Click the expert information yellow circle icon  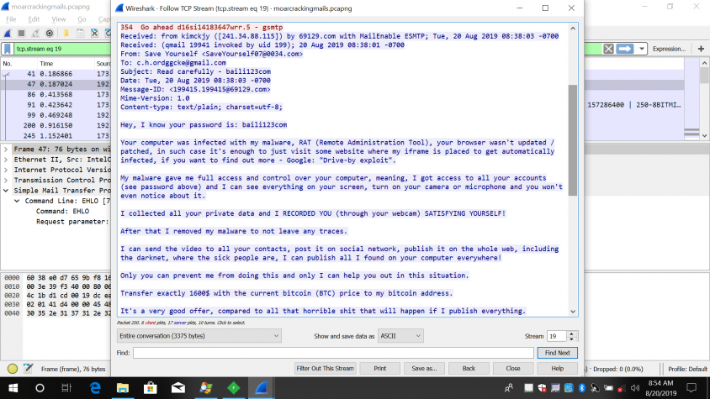click(13, 369)
